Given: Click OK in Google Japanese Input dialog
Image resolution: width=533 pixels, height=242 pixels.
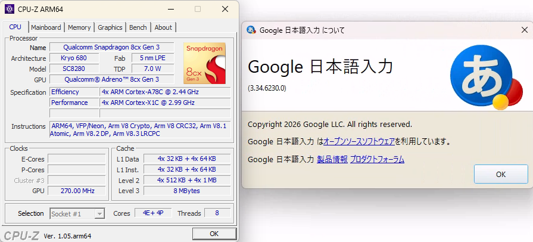Looking at the screenshot, I should click(x=501, y=174).
